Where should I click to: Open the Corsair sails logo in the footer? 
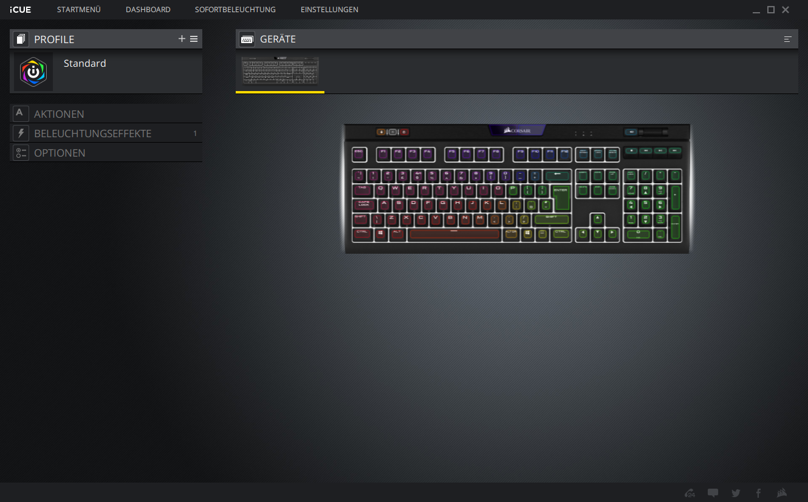[782, 493]
